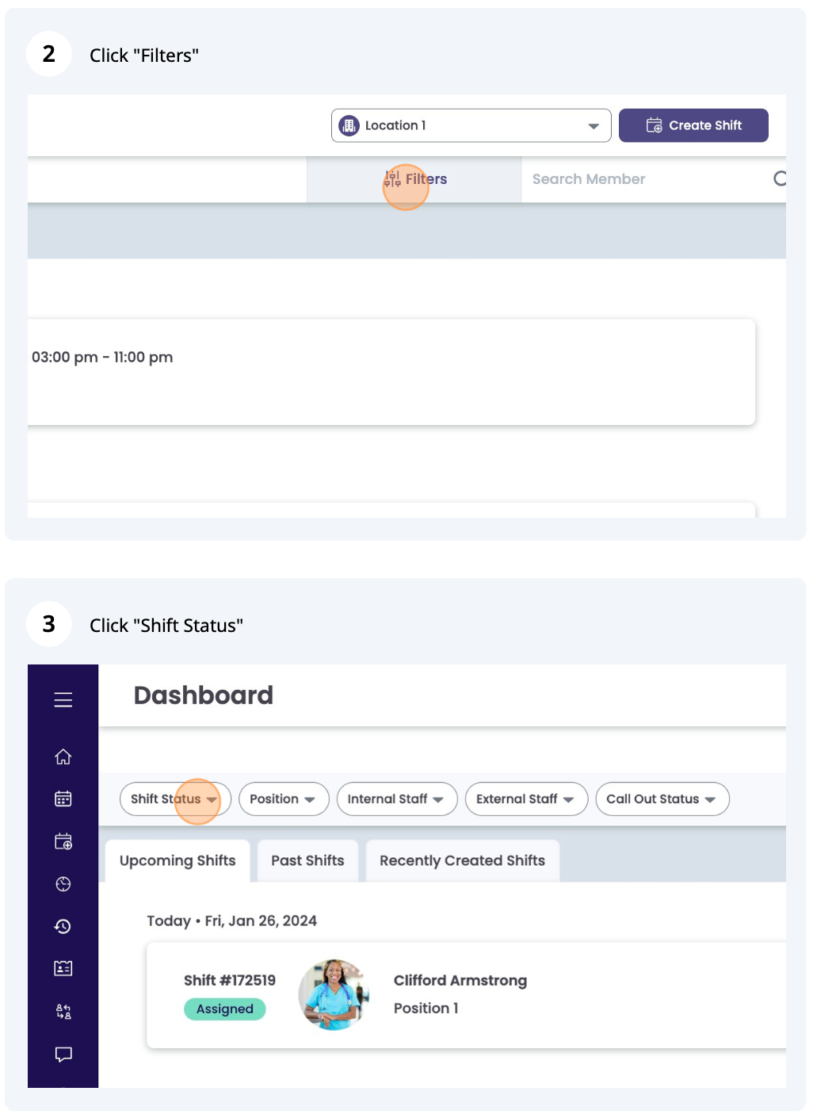Open the calendar schedule icon in the sidebar
Screen dimensions: 813x1118
click(63, 798)
